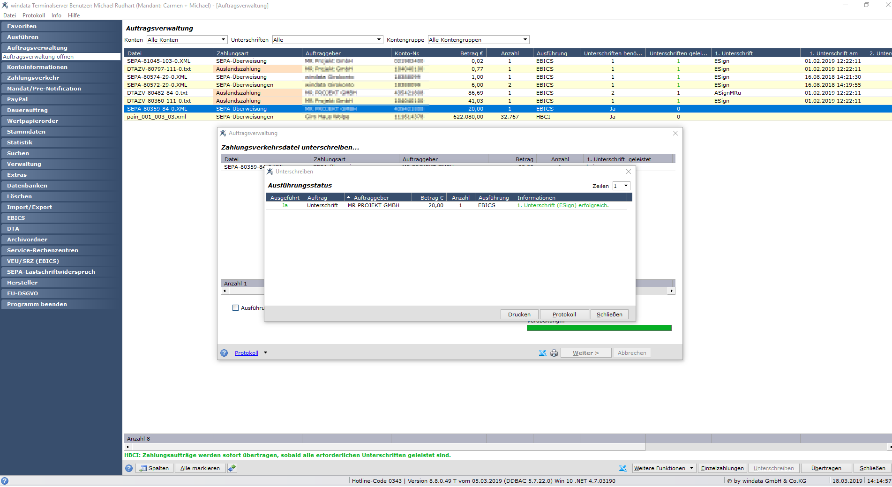Viewport: 892px width, 487px height.
Task: Click the Weiter > button
Action: pos(586,353)
